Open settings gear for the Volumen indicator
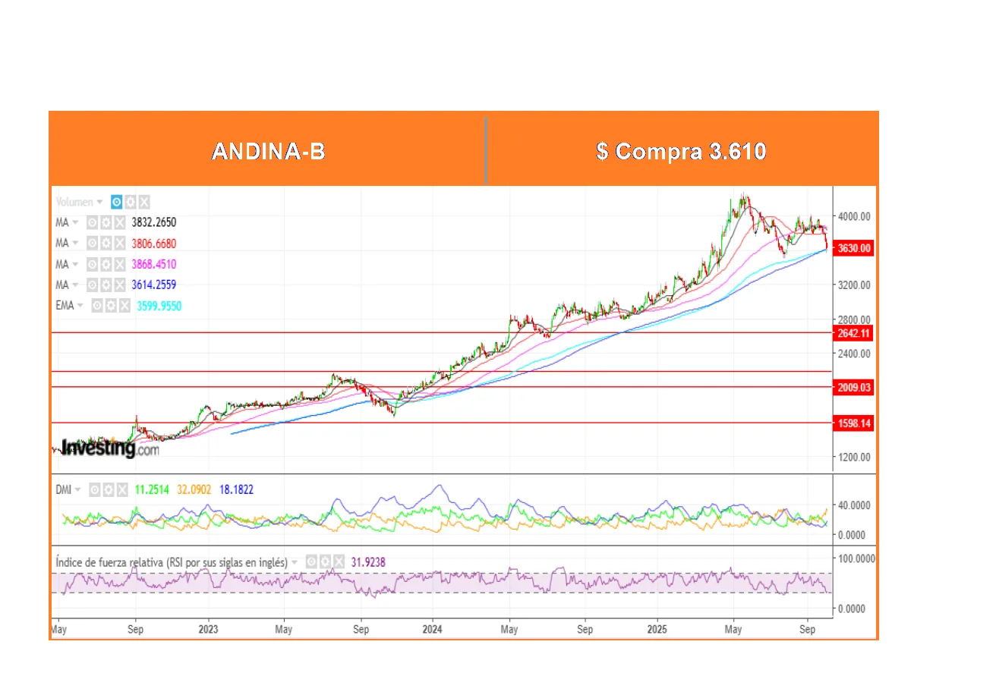This screenshot has height=695, width=996. [x=131, y=202]
